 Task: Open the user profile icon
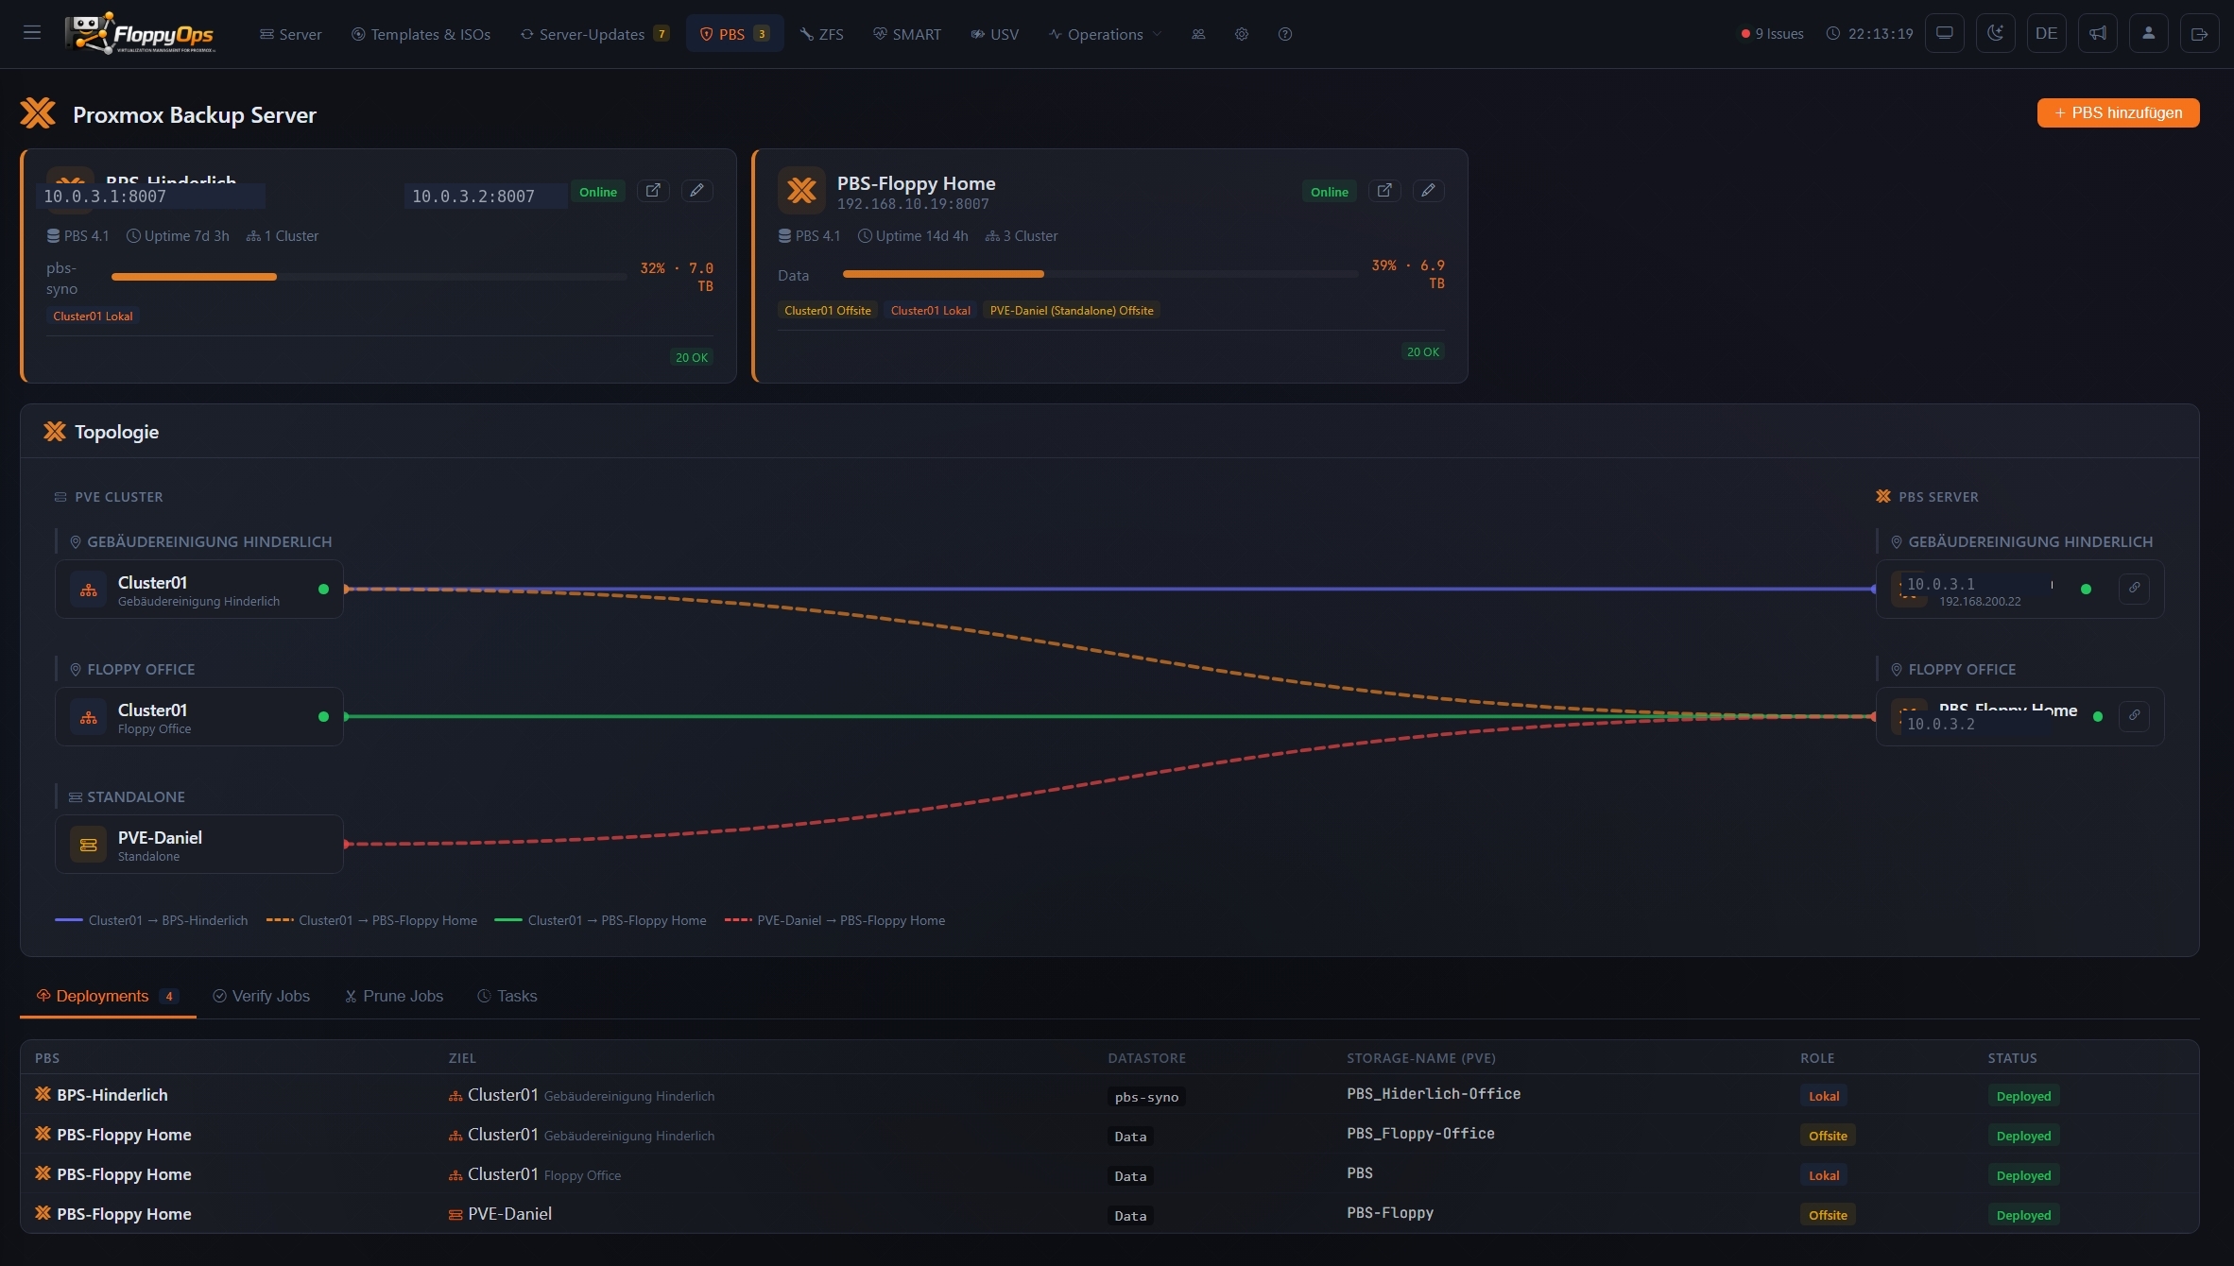pyautogui.click(x=2148, y=33)
